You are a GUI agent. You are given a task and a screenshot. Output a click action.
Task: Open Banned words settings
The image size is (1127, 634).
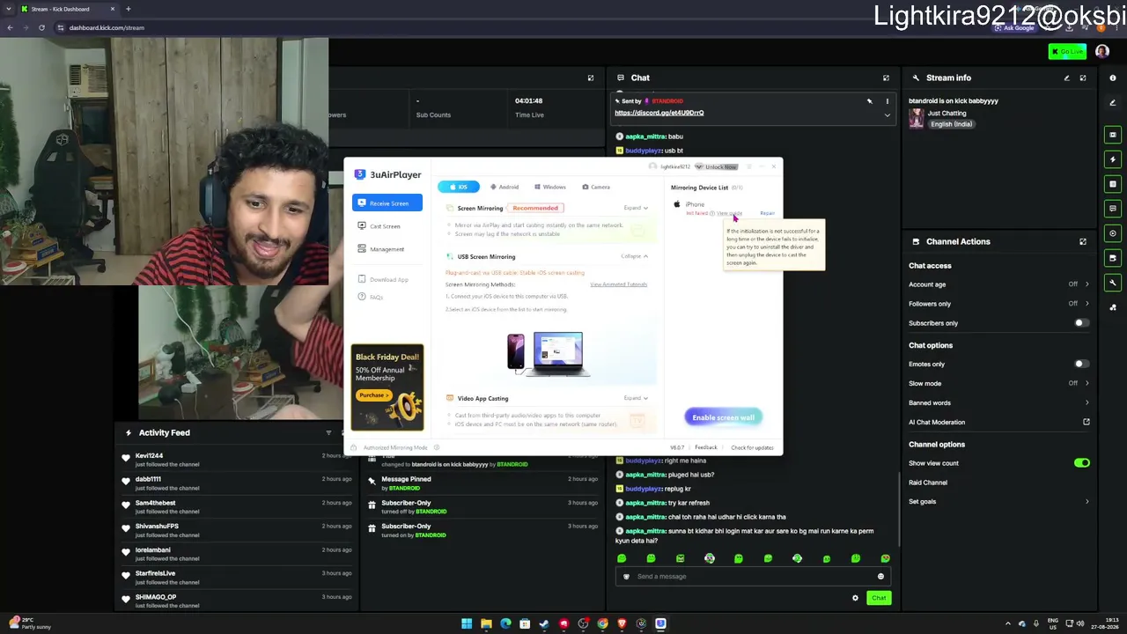tap(999, 402)
